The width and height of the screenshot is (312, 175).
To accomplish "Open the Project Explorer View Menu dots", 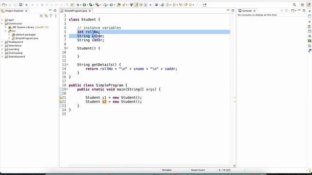I will [56, 16].
